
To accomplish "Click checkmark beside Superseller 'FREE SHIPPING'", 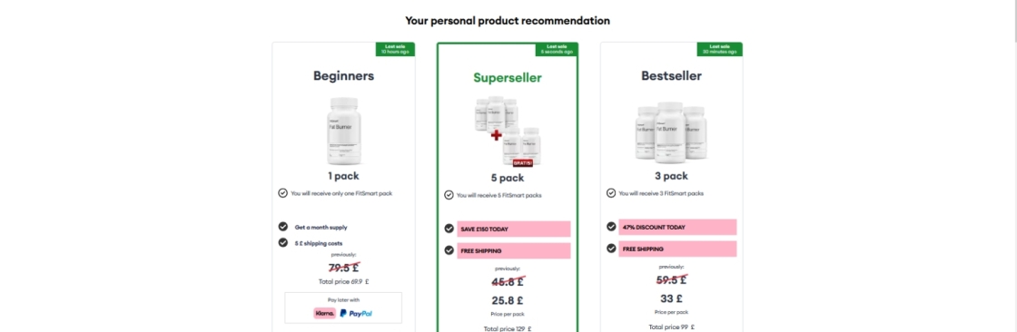I will coord(449,249).
